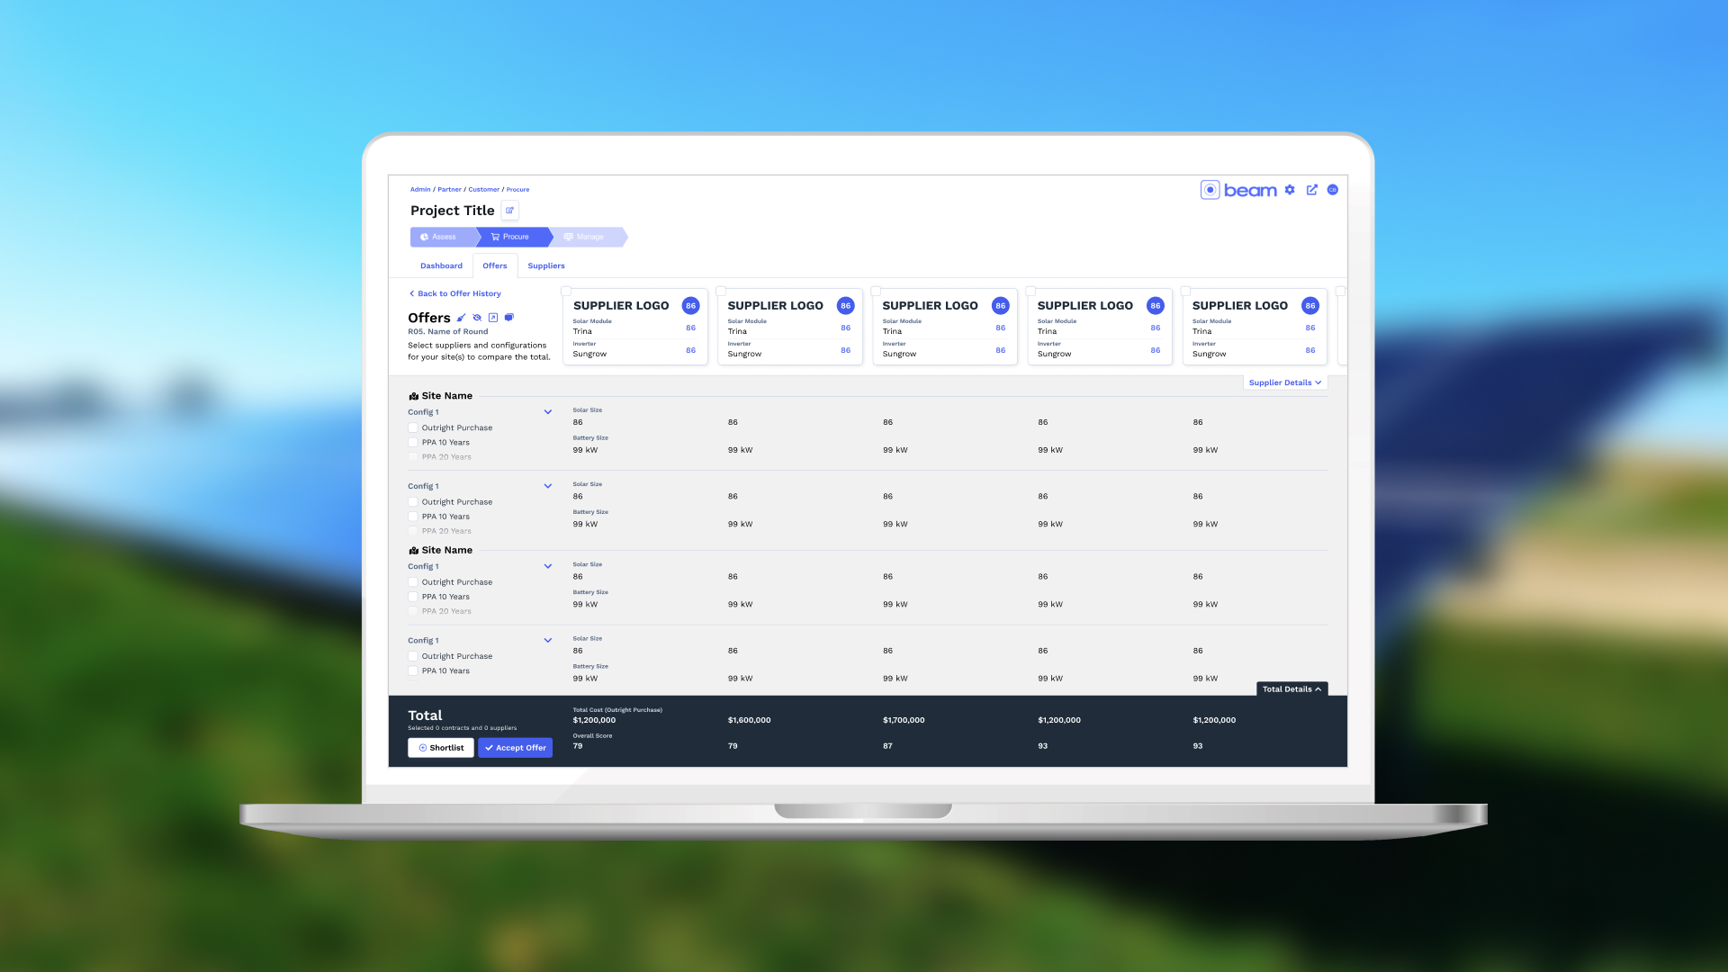Click the beam logo icon in the header
1728x972 pixels.
click(x=1210, y=190)
